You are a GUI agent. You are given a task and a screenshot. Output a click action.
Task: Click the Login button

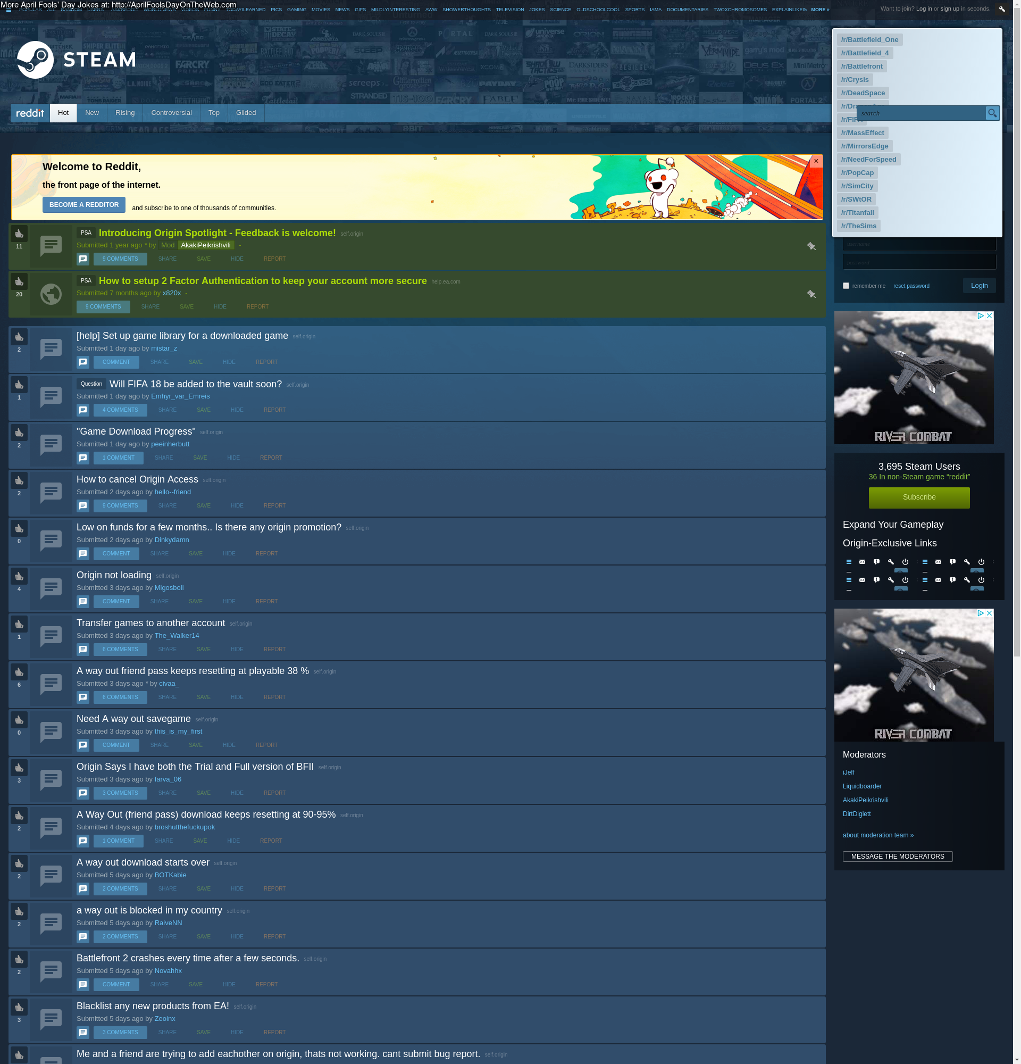pyautogui.click(x=978, y=286)
